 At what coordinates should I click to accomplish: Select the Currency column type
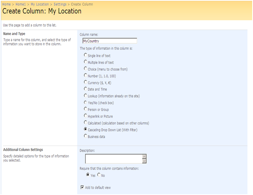(x=85, y=82)
